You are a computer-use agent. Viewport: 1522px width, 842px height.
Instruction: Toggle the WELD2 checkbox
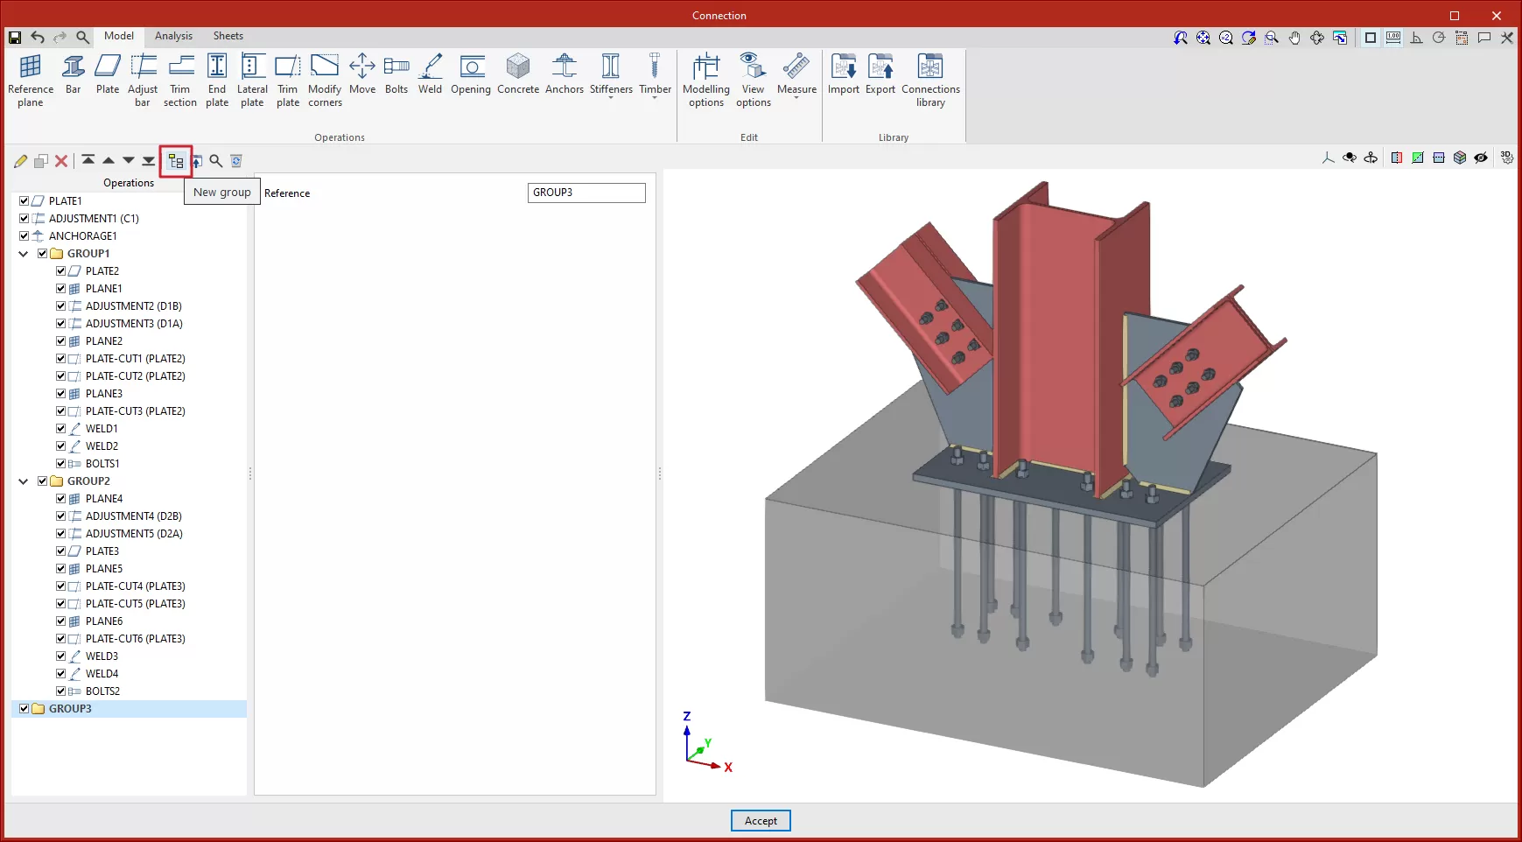[x=61, y=446]
